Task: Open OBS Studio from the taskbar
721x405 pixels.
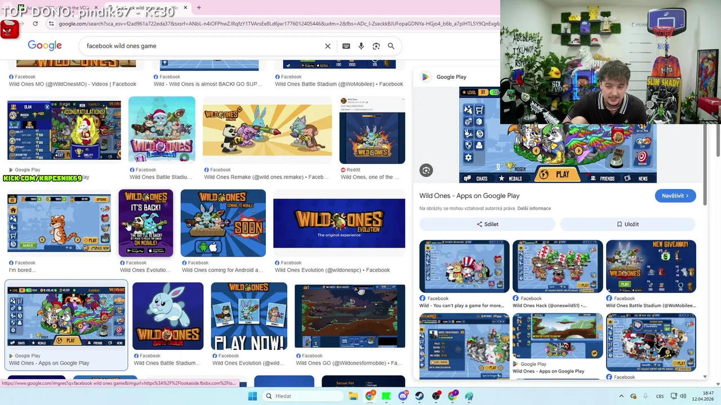Action: pyautogui.click(x=436, y=396)
